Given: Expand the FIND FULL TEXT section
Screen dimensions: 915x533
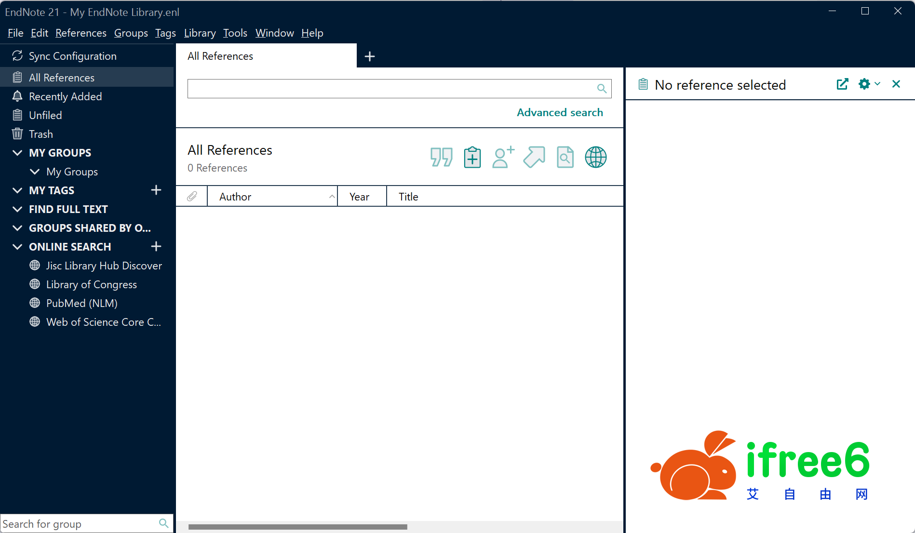Looking at the screenshot, I should point(17,209).
